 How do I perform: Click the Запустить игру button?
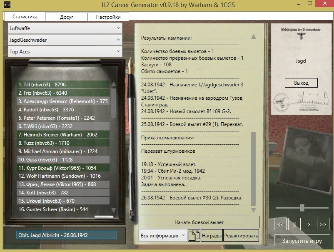pyautogui.click(x=302, y=241)
